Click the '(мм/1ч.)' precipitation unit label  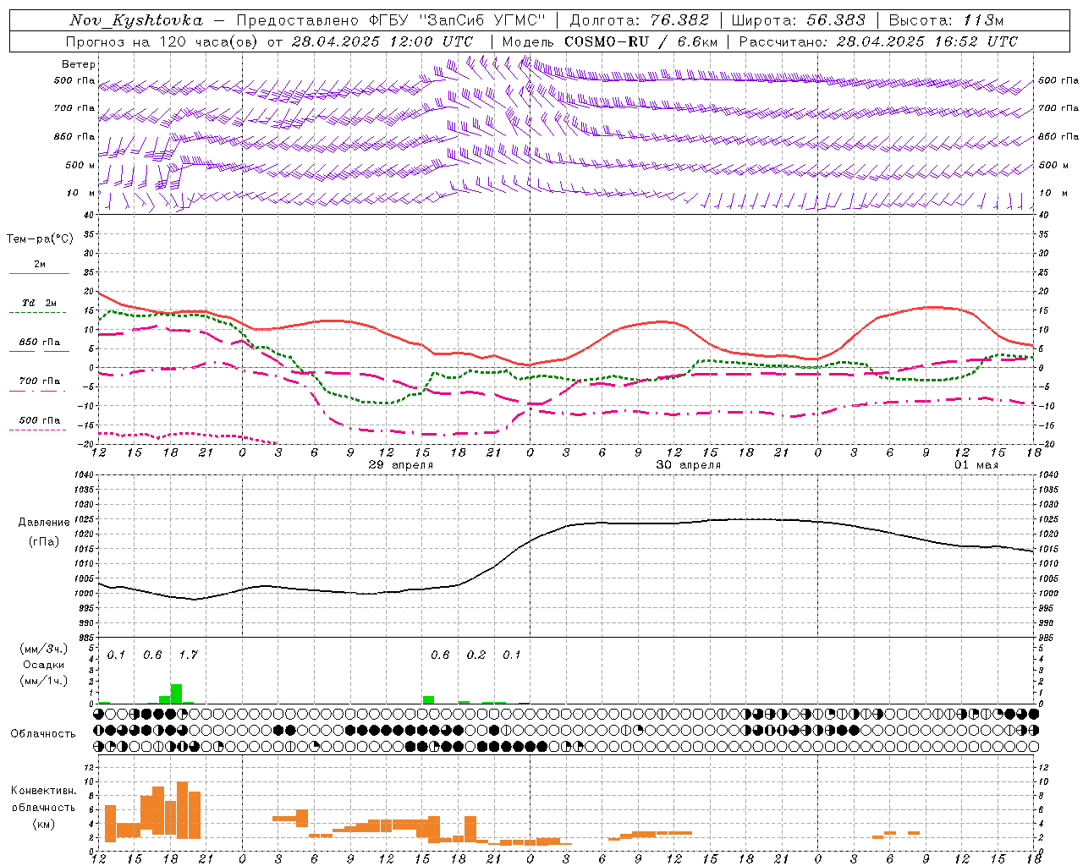tap(44, 681)
